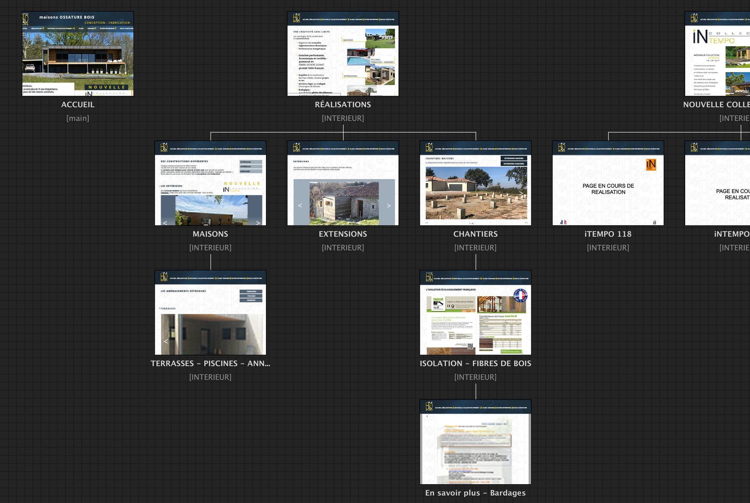The image size is (750, 503).
Task: Select the CHANTIERS page thumbnail
Action: click(x=475, y=183)
